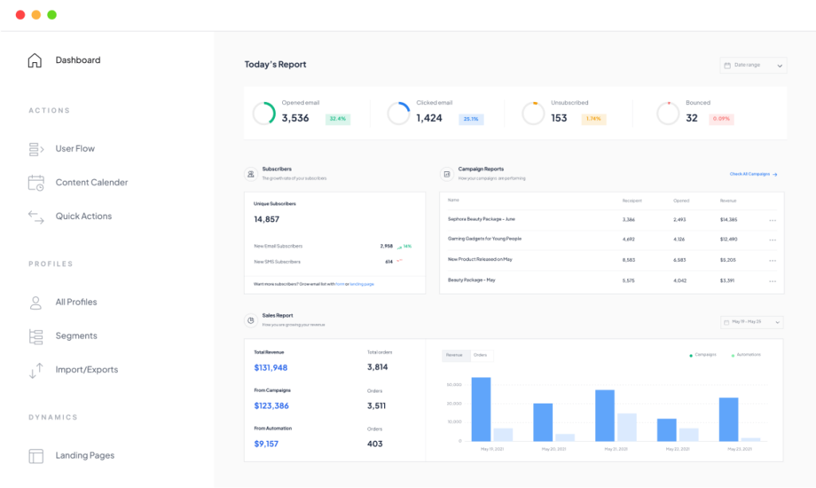The image size is (816, 488).
Task: Click the landing page link under subscribers
Action: coord(362,284)
